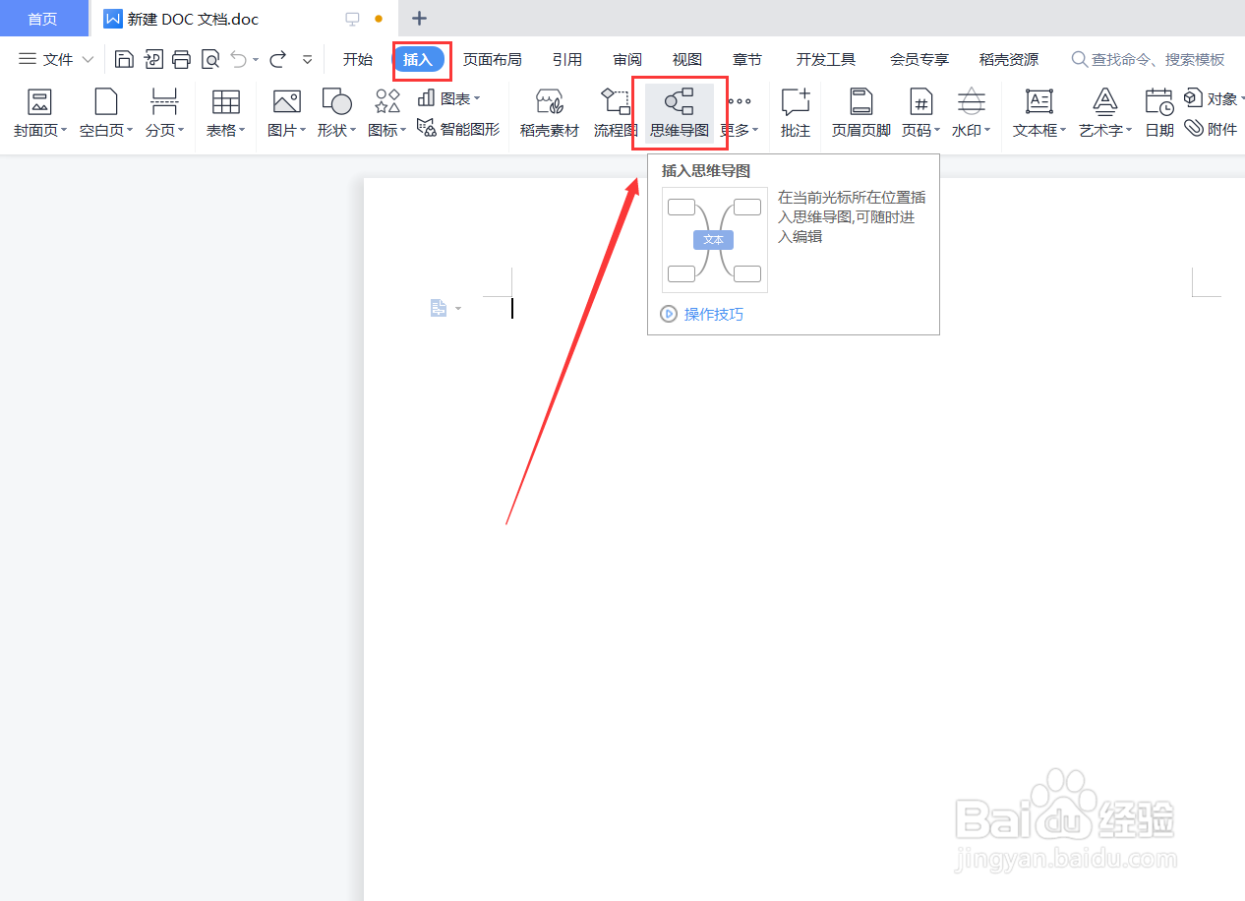Insert a mind map (思维导图)
The image size is (1245, 901).
[680, 113]
